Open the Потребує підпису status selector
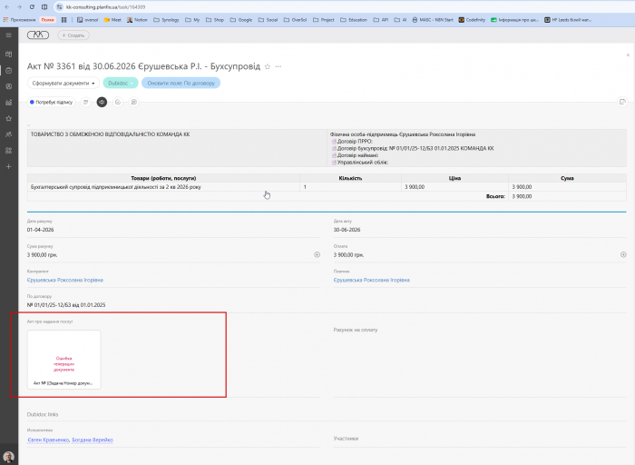635x465 pixels. click(x=51, y=102)
